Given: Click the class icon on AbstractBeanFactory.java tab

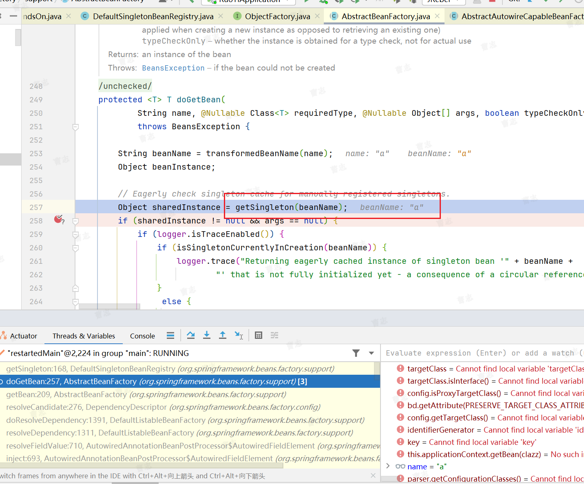Looking at the screenshot, I should [334, 16].
